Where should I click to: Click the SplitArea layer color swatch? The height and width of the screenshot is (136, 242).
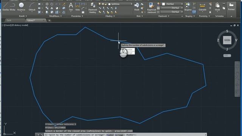(109, 4)
